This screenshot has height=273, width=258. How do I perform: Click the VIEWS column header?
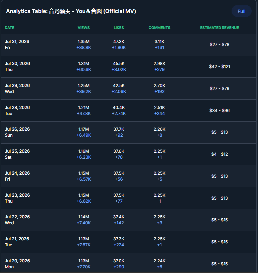click(84, 28)
